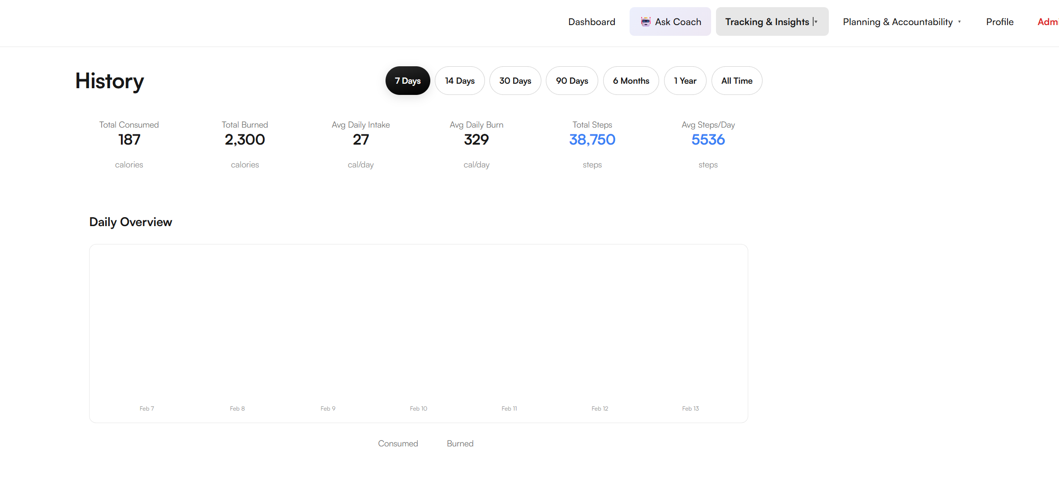Click the Feb 13 axis label
This screenshot has height=484, width=1059.
point(690,408)
